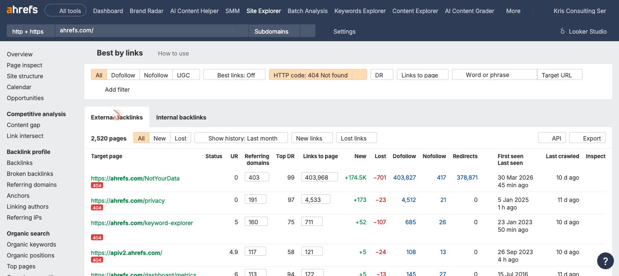Open Content gap in the sidebar
The image size is (619, 276).
tap(24, 125)
